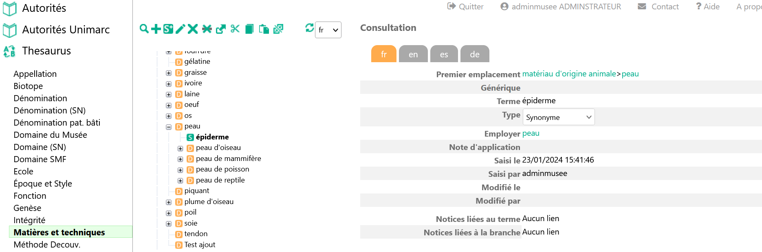762x252 pixels.
Task: Edit term using the pencil icon
Action: pyautogui.click(x=181, y=29)
